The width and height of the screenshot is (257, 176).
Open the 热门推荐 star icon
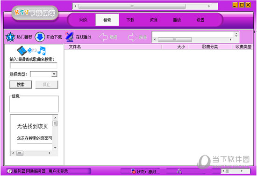(10, 37)
